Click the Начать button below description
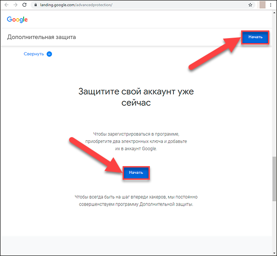The image size is (277, 256). click(136, 172)
